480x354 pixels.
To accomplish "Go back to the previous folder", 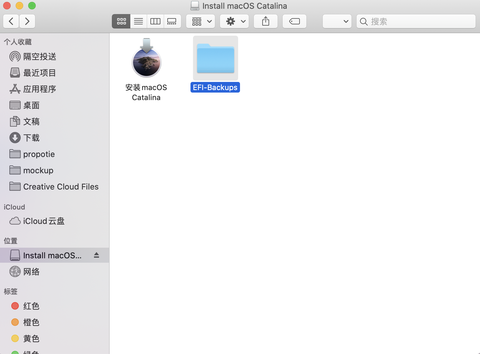I will pos(11,21).
